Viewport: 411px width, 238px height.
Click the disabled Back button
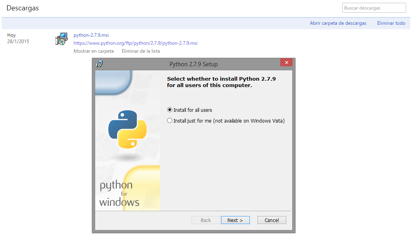point(205,220)
